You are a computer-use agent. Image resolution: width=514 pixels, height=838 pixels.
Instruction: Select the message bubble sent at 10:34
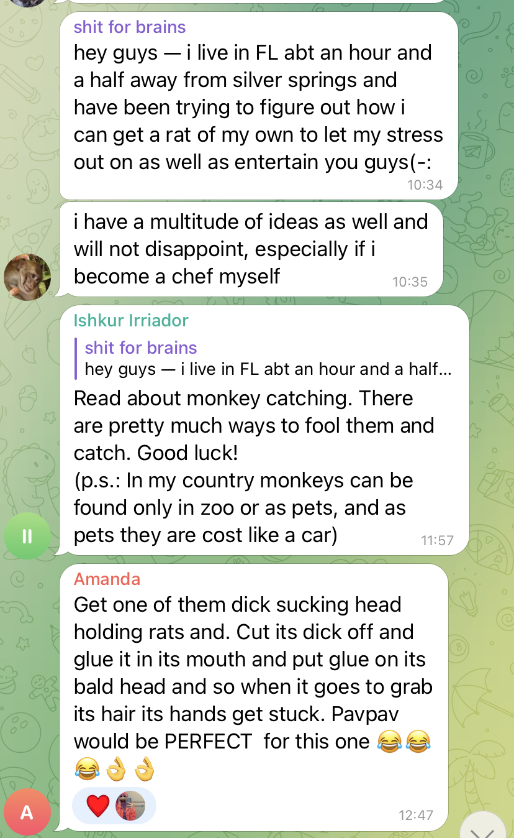258,106
